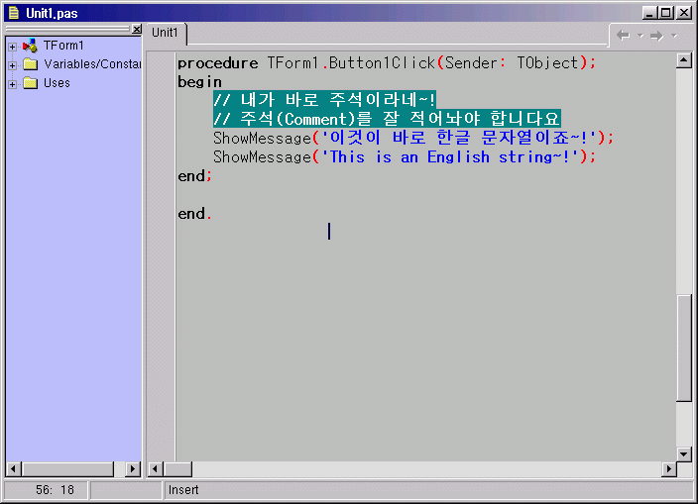The image size is (698, 504).
Task: Minimize the Unit1.pas window
Action: [650, 13]
